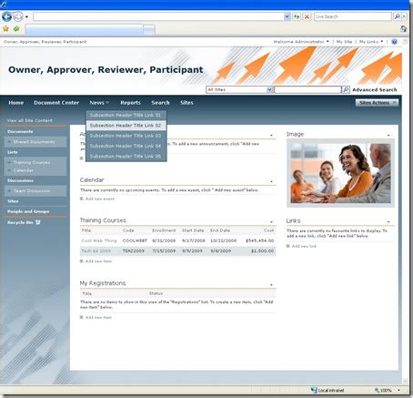413x398 pixels.
Task: Open Team Discussion in sidebar
Action: [x=32, y=191]
